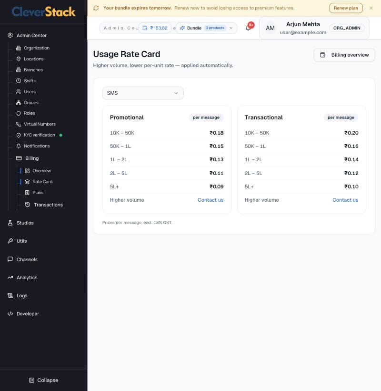Open KYC verification menu item
381x391 pixels.
click(39, 135)
